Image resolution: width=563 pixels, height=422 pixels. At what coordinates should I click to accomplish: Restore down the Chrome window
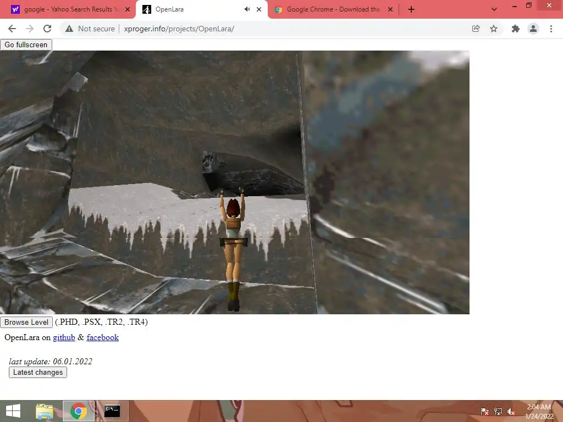(528, 5)
